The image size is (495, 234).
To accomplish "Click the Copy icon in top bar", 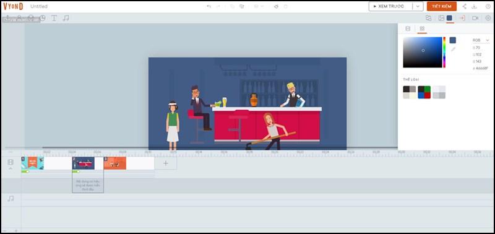I will pos(233,6).
